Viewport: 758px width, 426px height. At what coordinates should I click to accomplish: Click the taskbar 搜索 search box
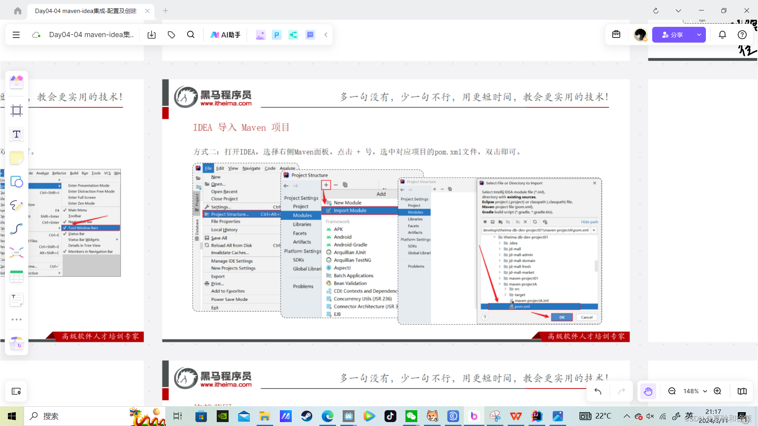pos(95,416)
